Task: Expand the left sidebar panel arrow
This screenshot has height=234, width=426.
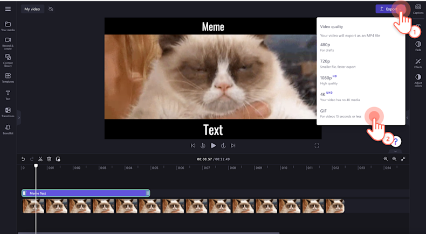Action: tap(19, 118)
